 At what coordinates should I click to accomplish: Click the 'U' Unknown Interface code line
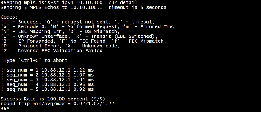79,36
